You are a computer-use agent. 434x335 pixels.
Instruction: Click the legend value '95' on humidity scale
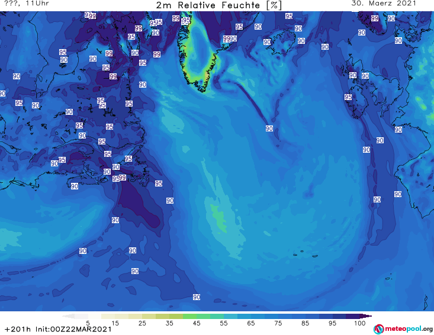[x=332, y=323]
